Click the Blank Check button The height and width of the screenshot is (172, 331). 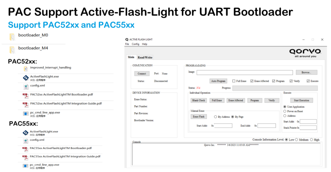pos(199,100)
